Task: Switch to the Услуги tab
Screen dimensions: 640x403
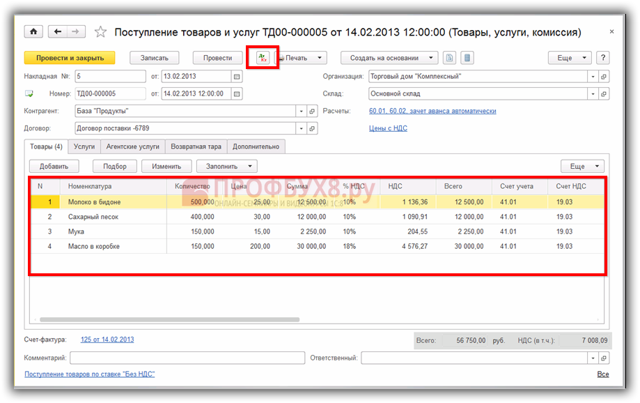Action: tap(84, 146)
